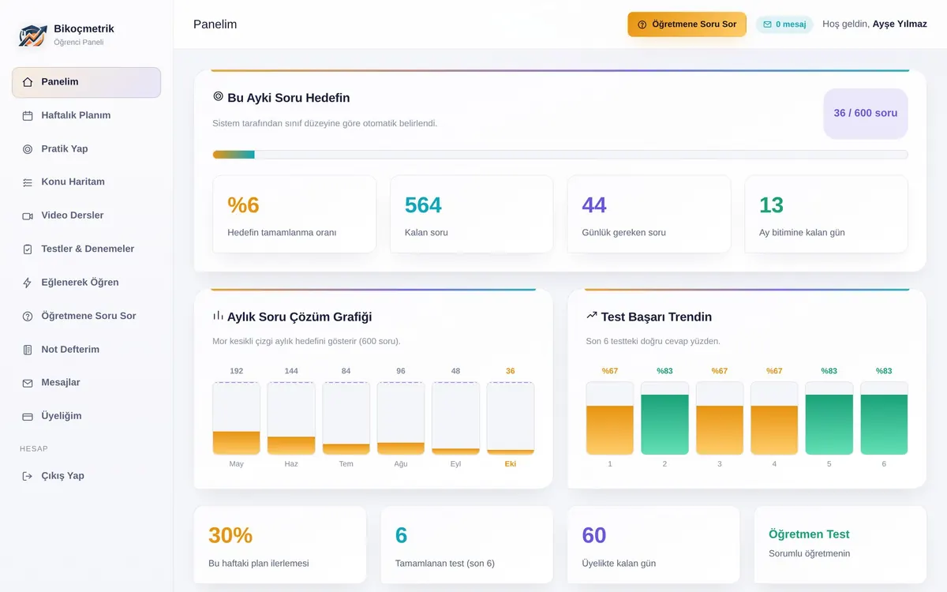Click the logout icon next to Çıkış Yap
The width and height of the screenshot is (947, 592).
(28, 476)
